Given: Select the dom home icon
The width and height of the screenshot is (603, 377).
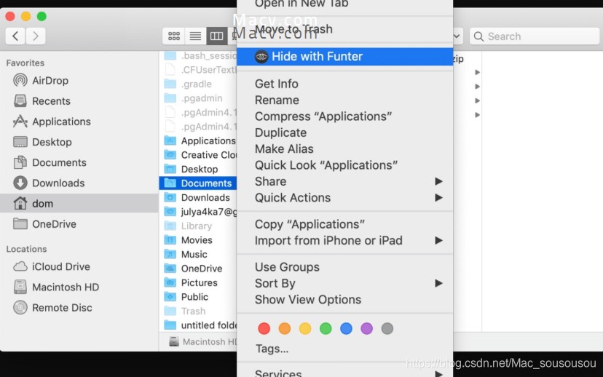Looking at the screenshot, I should (x=20, y=203).
